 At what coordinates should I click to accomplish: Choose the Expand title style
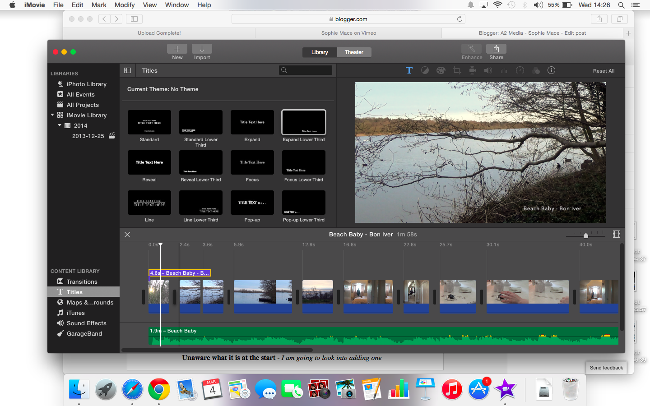[252, 122]
